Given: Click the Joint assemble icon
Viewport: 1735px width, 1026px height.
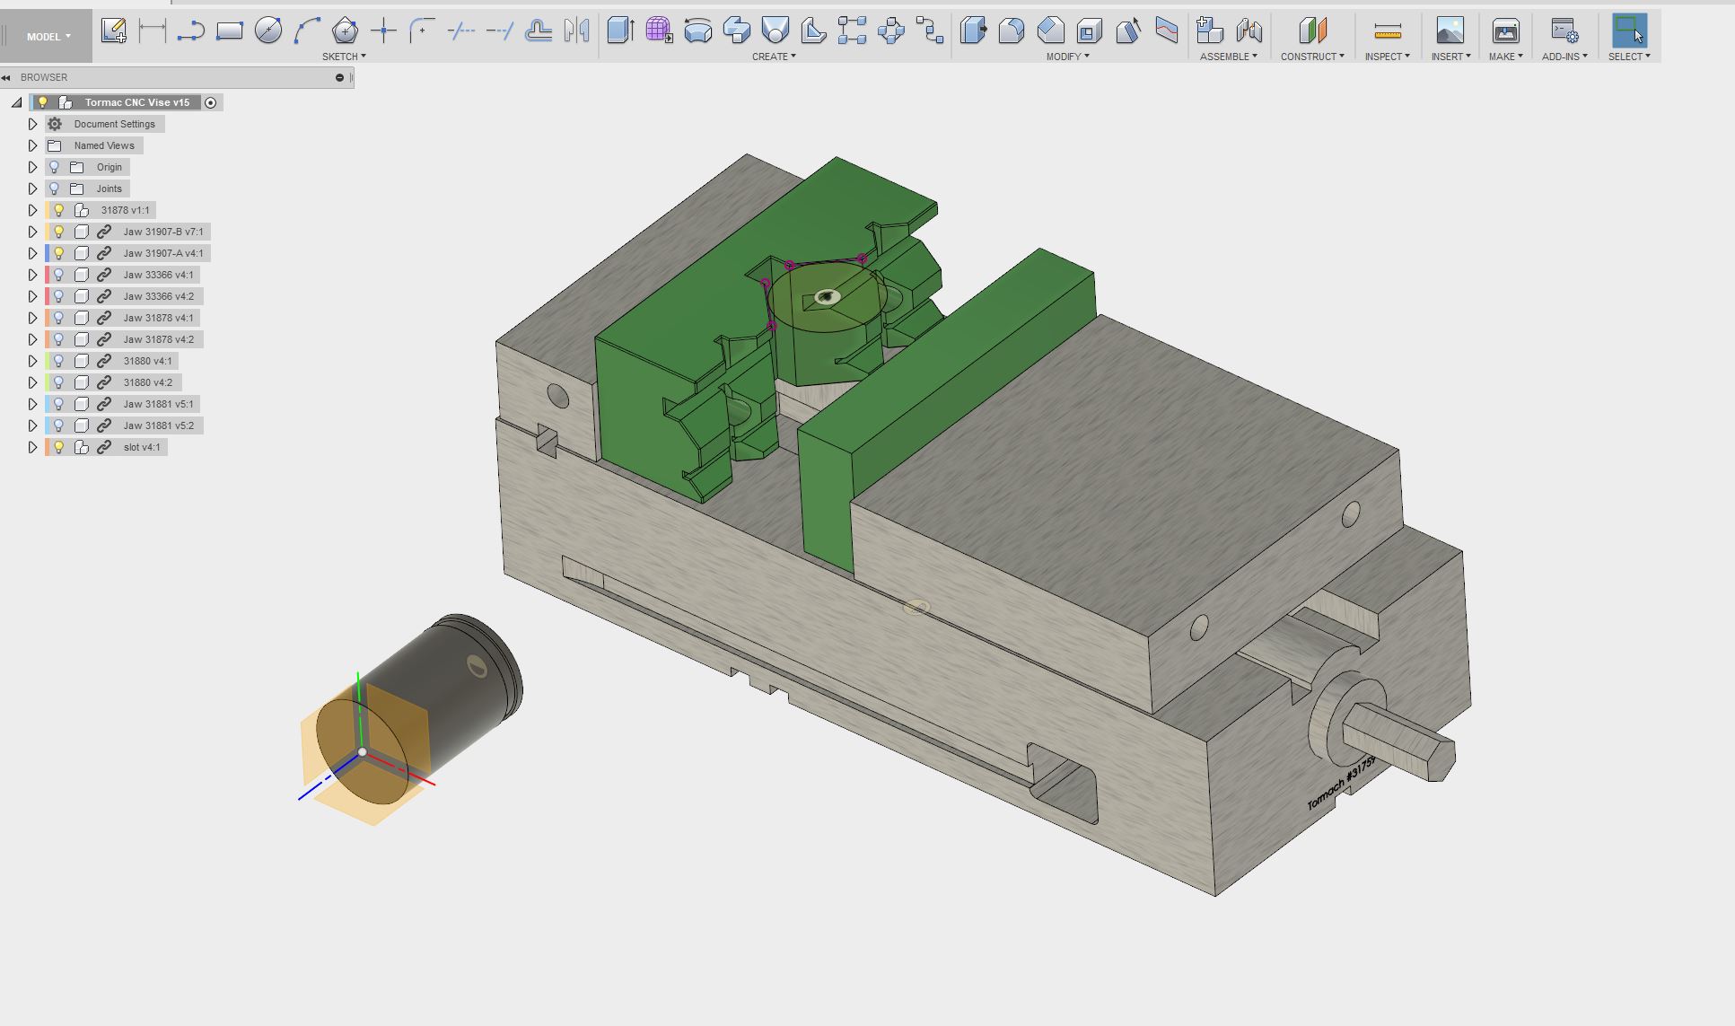Looking at the screenshot, I should [x=1249, y=31].
